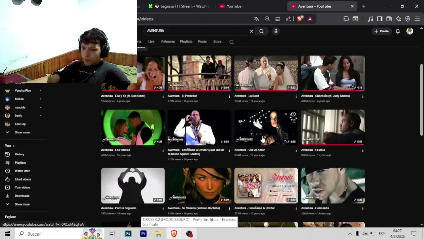Open options menu for Hermanita video
This screenshot has width=424, height=239.
pos(363,208)
